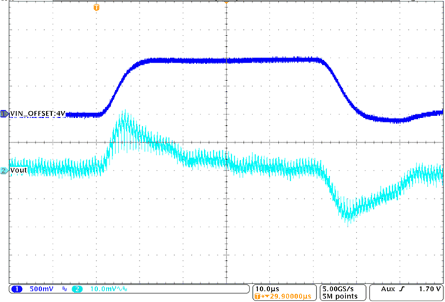Screen dimensions: 445x302
Task: Select the channel 1 ground reference marker
Action: (x=4, y=114)
